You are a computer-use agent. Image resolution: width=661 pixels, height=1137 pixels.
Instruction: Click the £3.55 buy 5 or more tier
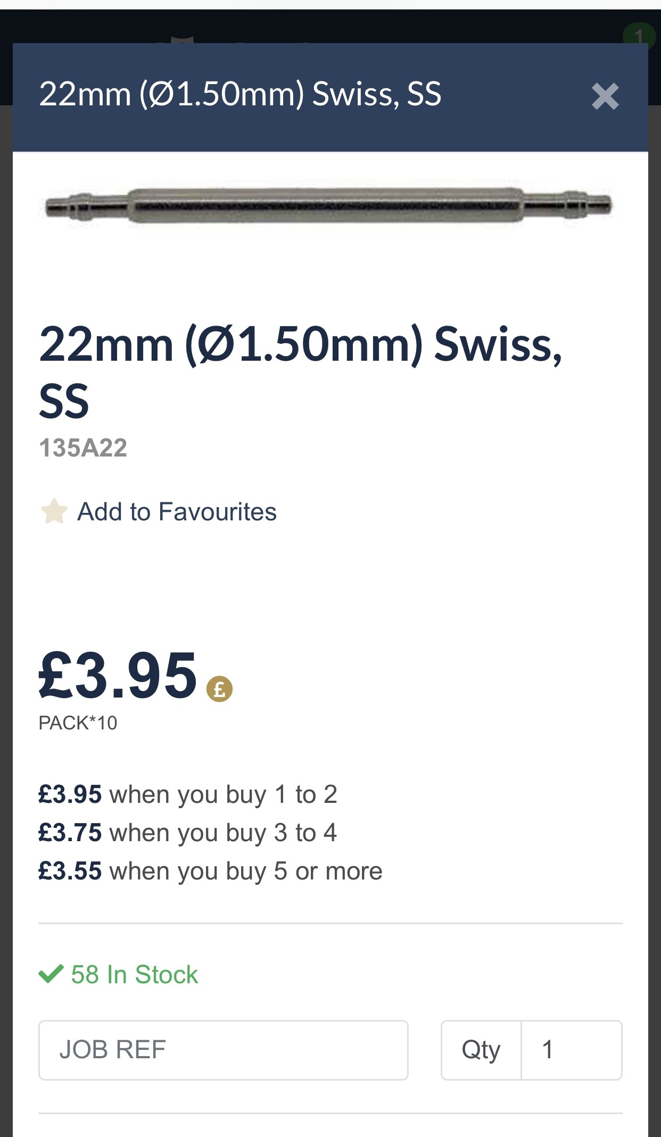[x=210, y=871]
